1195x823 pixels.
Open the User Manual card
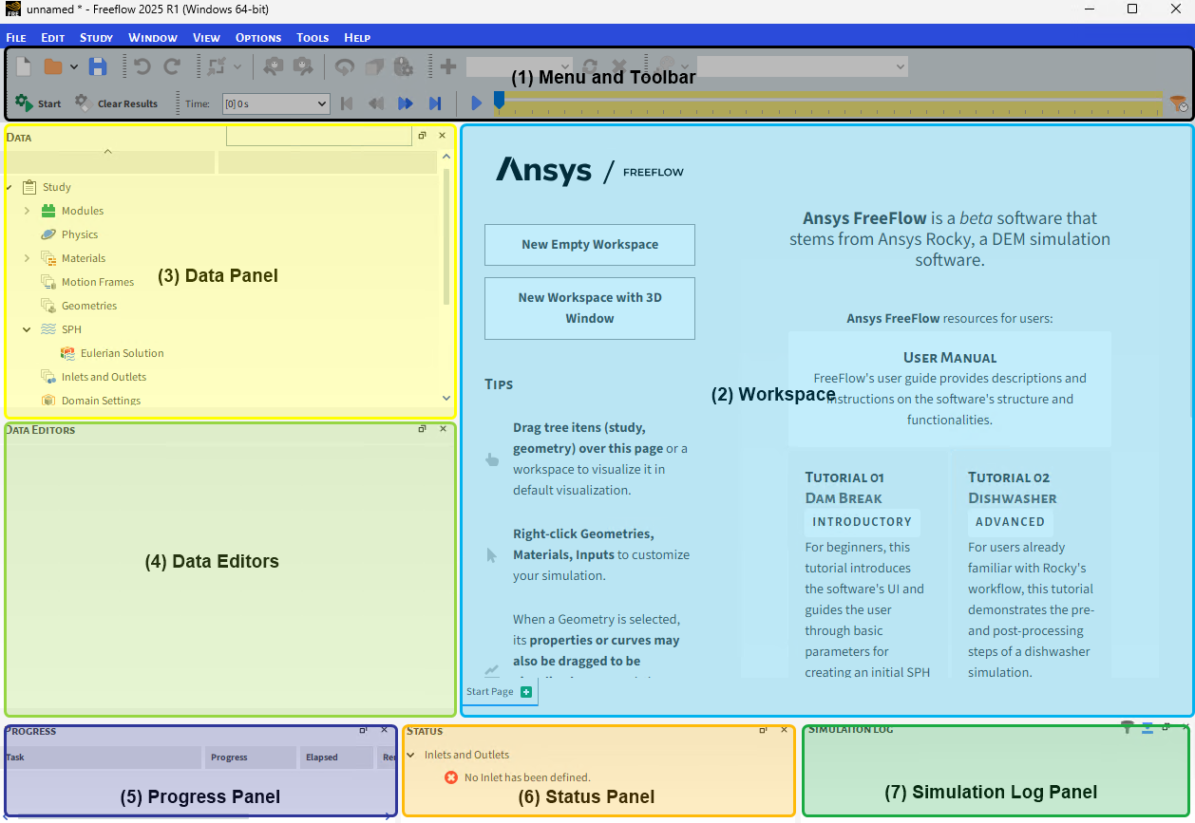tap(950, 389)
